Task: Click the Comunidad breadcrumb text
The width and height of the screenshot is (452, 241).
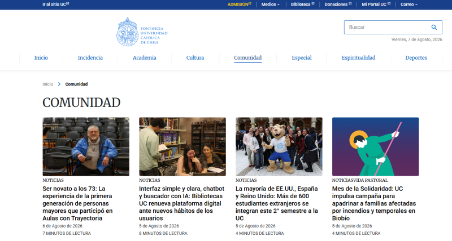Action: [76, 84]
